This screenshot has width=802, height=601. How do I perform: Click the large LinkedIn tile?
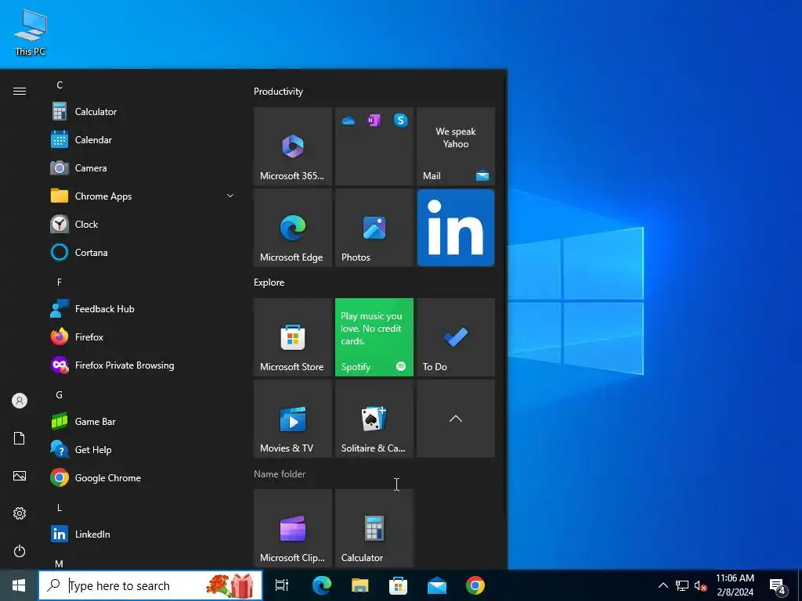455,228
